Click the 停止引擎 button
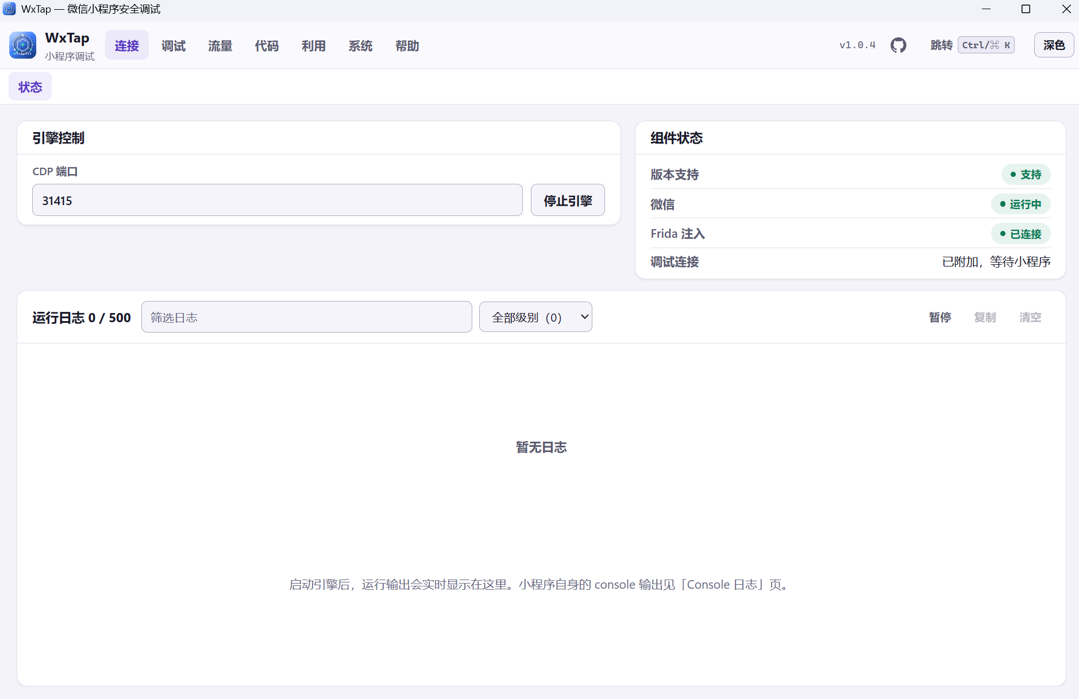Image resolution: width=1079 pixels, height=699 pixels. pyautogui.click(x=568, y=200)
